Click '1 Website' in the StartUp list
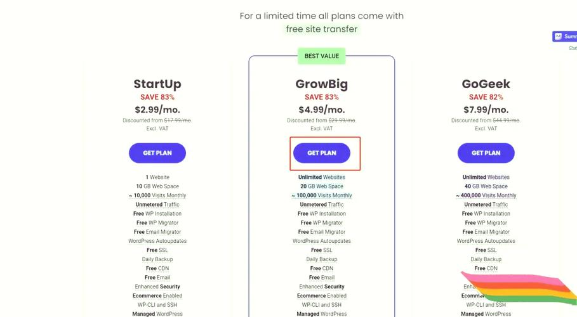 tap(157, 178)
